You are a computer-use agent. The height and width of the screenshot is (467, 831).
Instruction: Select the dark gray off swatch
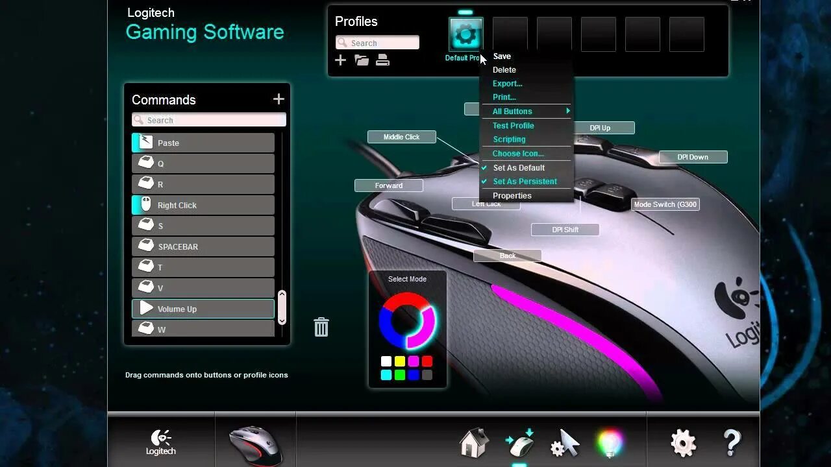point(427,375)
